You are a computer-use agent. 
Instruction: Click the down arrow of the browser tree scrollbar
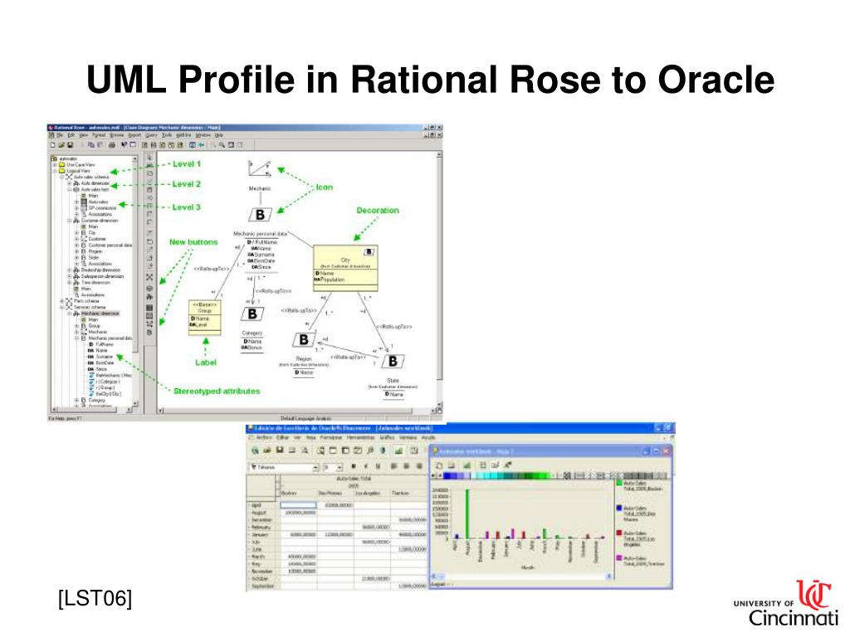click(135, 403)
